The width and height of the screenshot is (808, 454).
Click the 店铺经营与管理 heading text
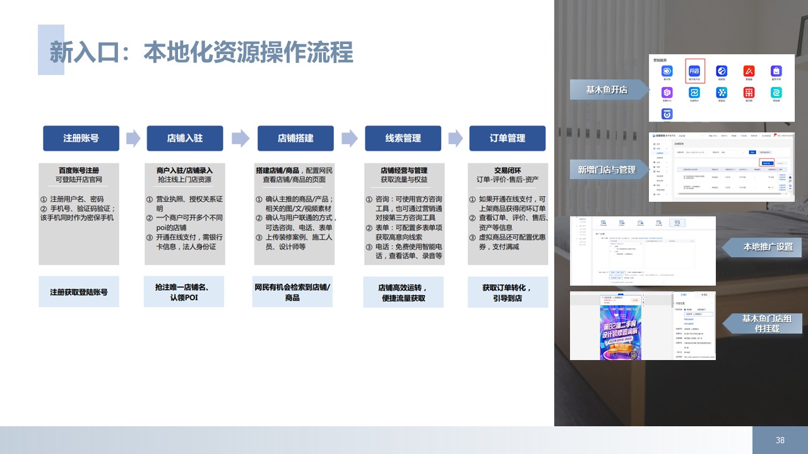tap(404, 170)
